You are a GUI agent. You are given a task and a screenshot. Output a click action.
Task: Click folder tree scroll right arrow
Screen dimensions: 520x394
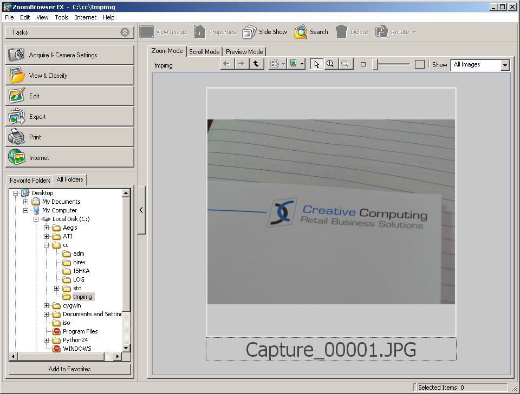coord(117,356)
